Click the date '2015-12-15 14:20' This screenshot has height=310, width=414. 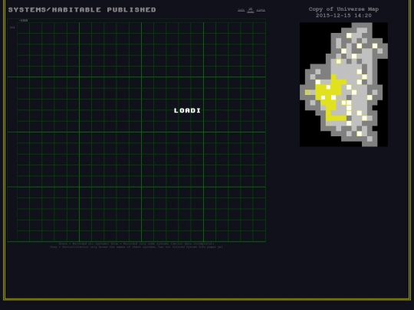[x=343, y=15]
